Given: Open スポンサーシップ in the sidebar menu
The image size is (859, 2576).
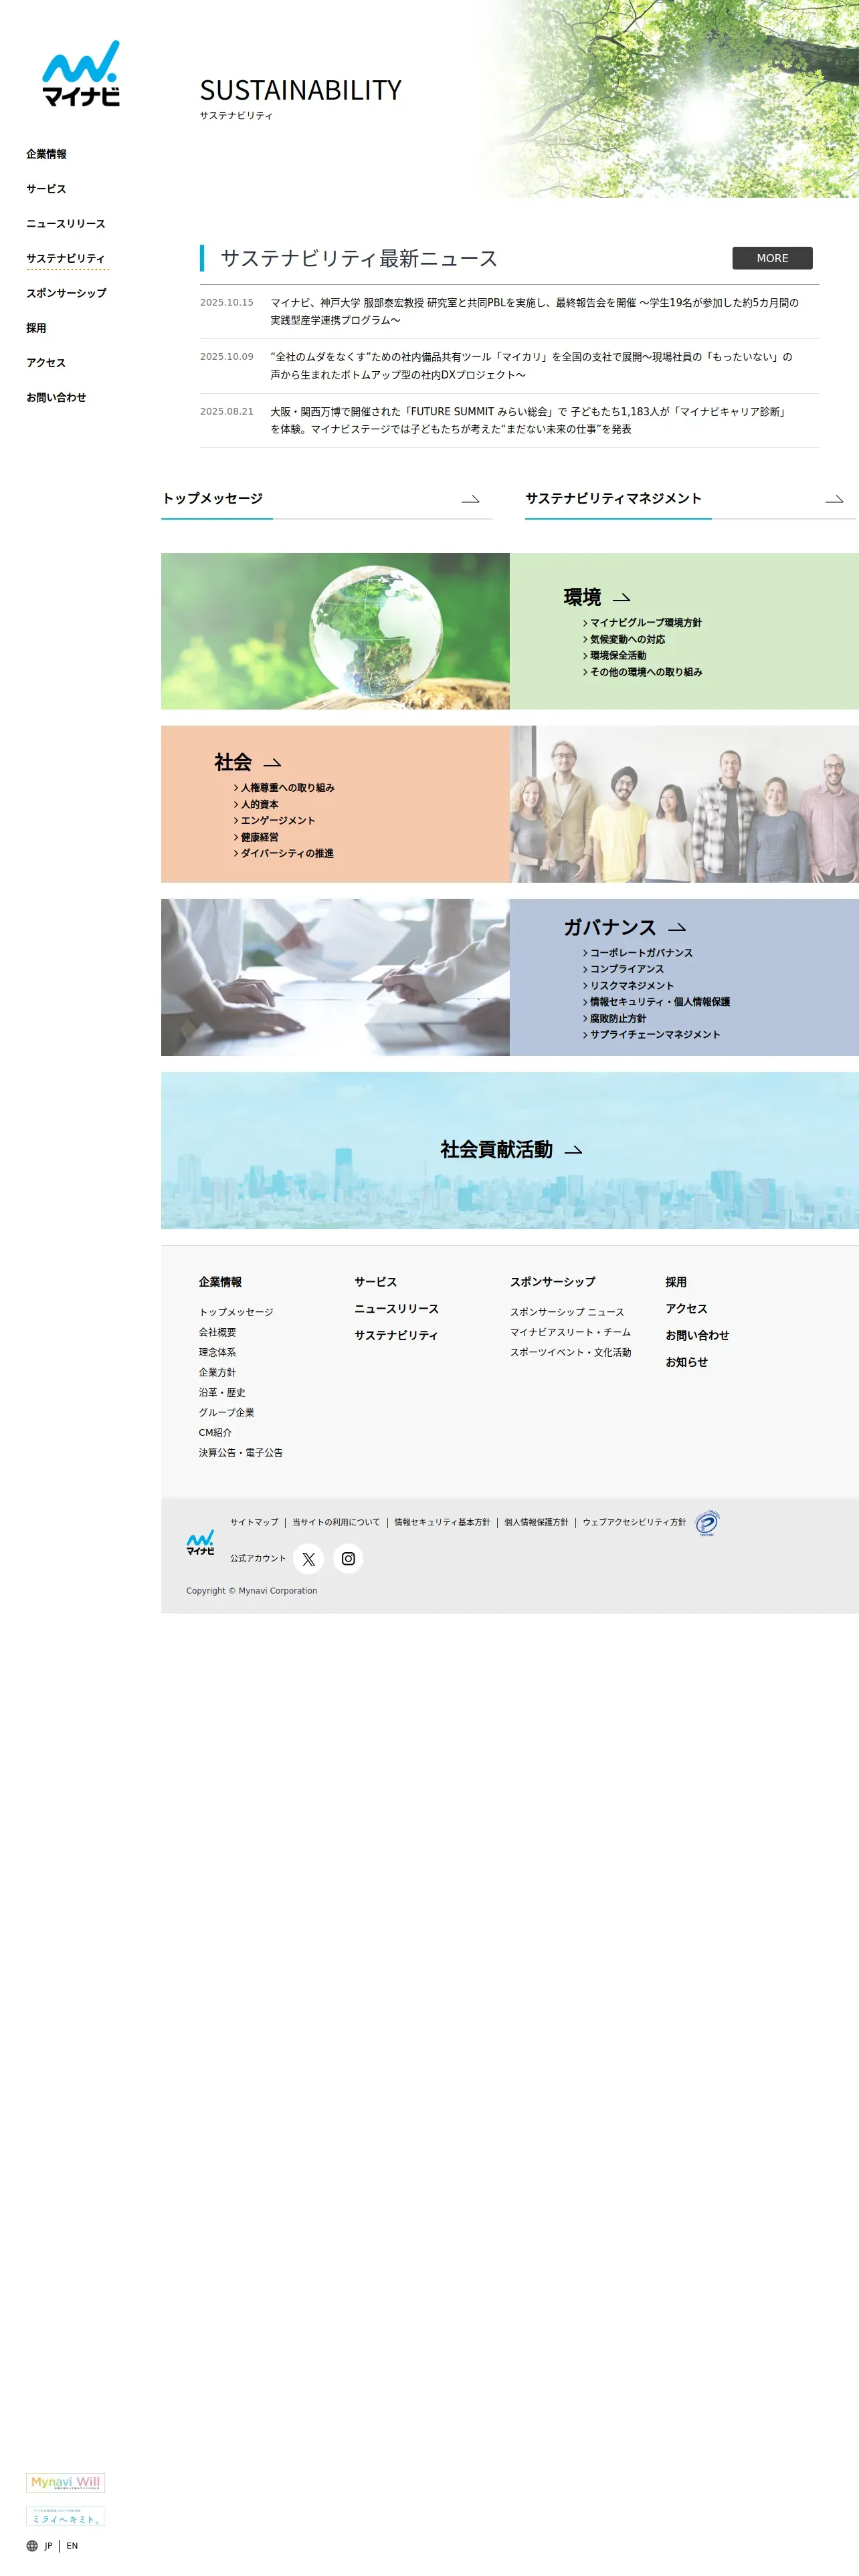Looking at the screenshot, I should coord(66,293).
